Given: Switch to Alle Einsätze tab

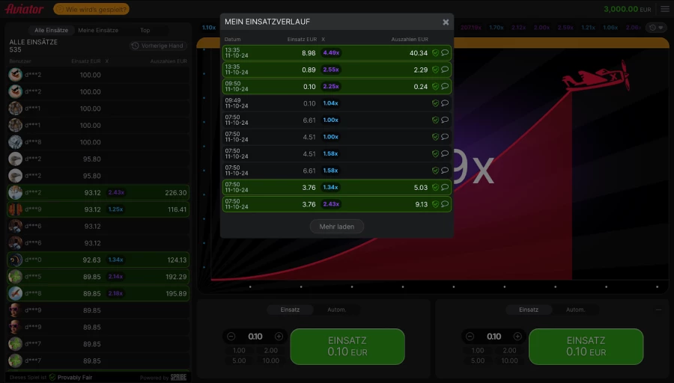Looking at the screenshot, I should tap(51, 30).
